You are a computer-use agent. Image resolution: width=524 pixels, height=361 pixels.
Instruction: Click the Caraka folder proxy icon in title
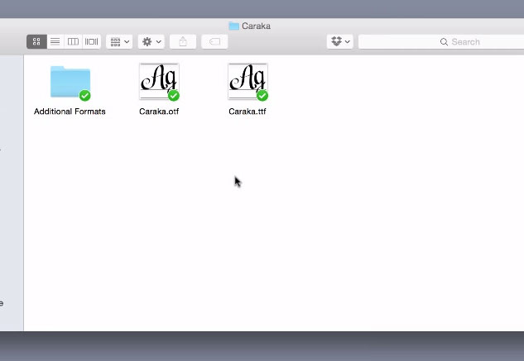pyautogui.click(x=233, y=26)
